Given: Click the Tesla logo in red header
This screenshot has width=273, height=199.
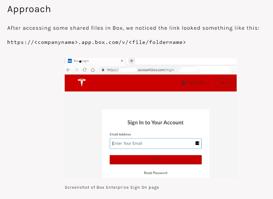Looking at the screenshot, I should point(82,83).
